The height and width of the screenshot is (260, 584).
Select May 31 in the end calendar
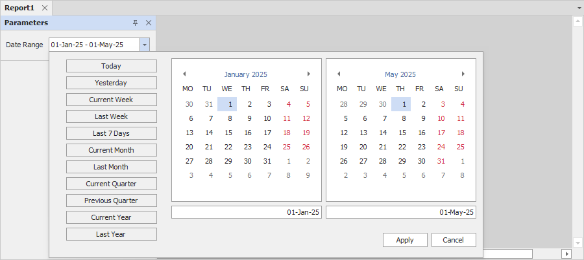pos(441,161)
